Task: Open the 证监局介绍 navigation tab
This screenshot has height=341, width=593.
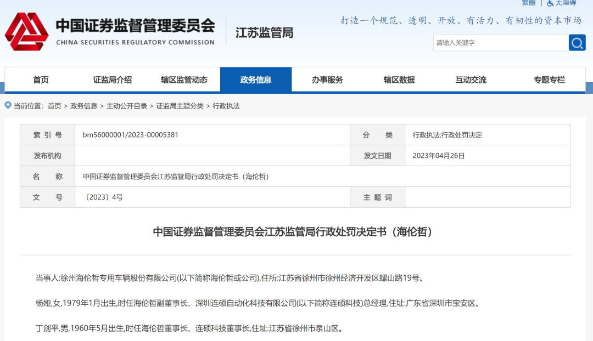Action: (113, 79)
